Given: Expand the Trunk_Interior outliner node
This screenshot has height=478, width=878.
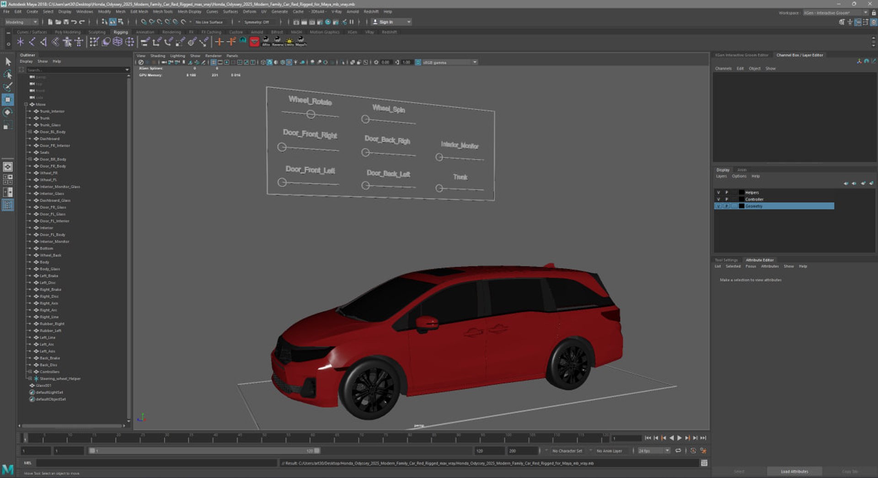Looking at the screenshot, I should click(30, 111).
